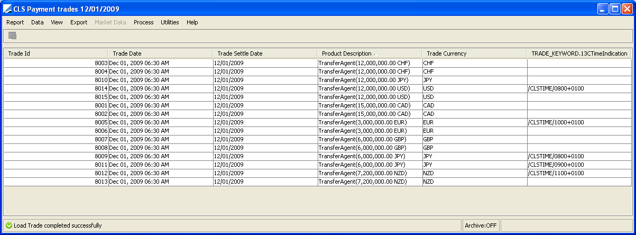Click JPY currency cell in row 8011
The width and height of the screenshot is (636, 235).
(x=474, y=165)
